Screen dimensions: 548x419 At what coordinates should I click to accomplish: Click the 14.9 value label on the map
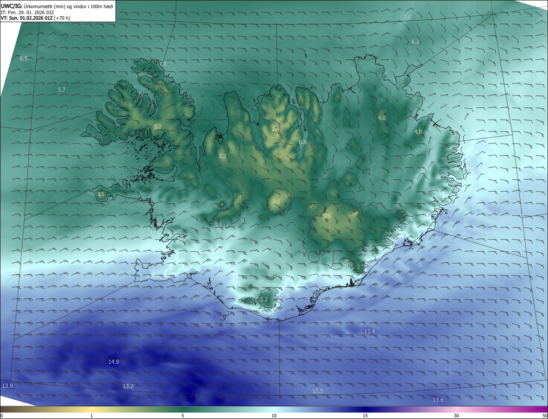(x=113, y=362)
